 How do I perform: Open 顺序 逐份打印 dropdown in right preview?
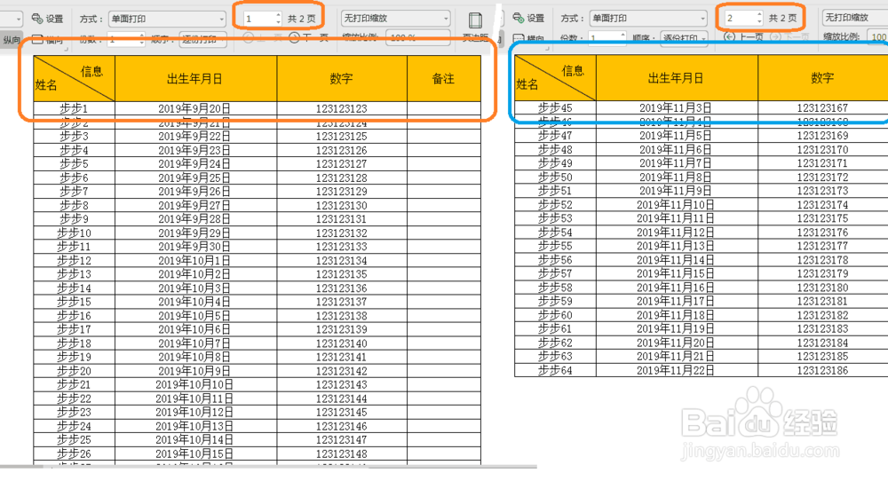(x=685, y=39)
